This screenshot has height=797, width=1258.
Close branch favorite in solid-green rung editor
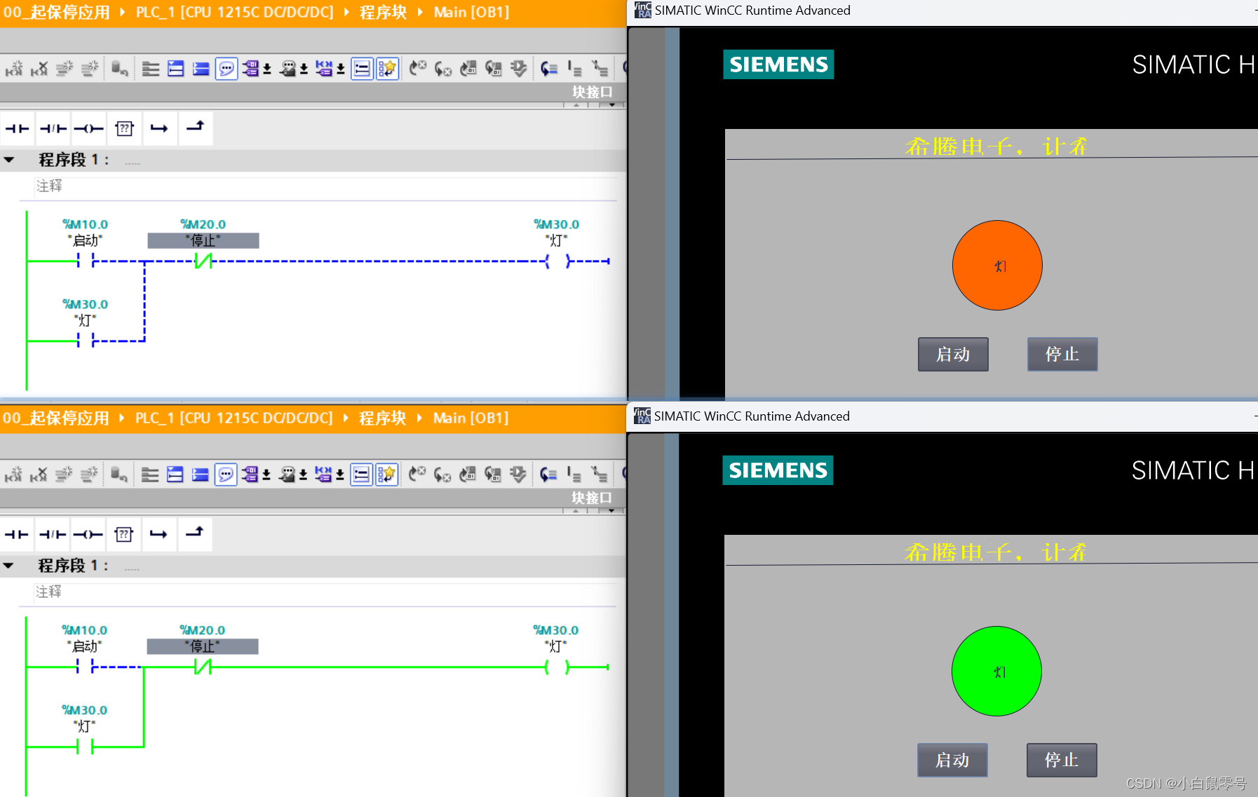pyautogui.click(x=195, y=534)
